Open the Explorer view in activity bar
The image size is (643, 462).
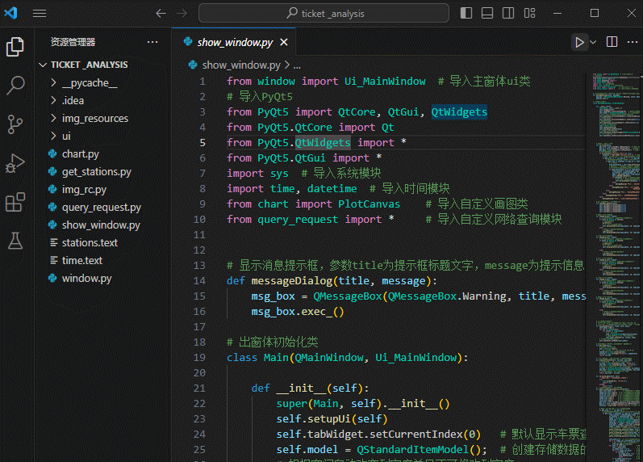15,46
